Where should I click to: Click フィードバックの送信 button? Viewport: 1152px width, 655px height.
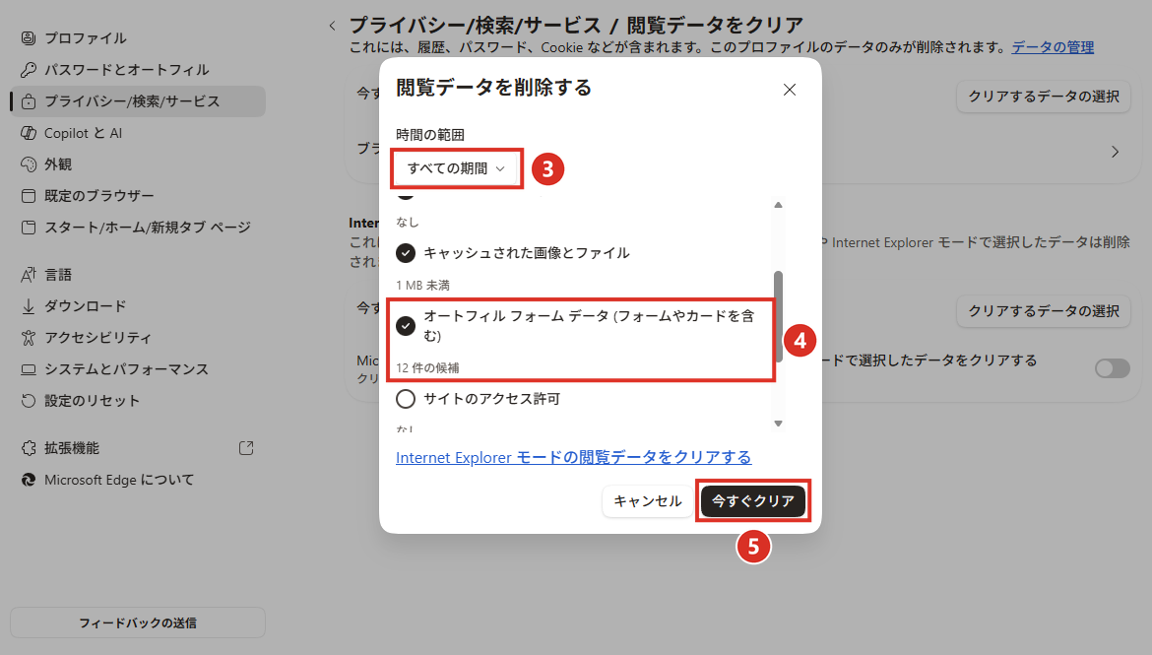138,622
